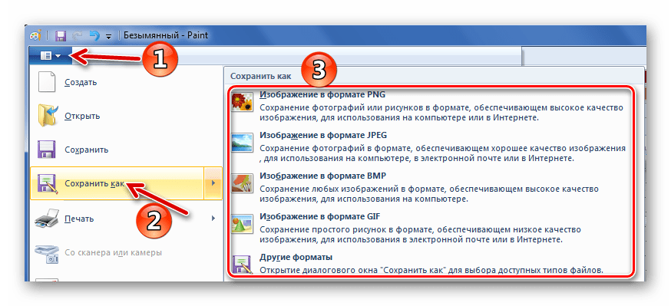Choose Другие форматы option
The image size is (671, 306).
[296, 257]
